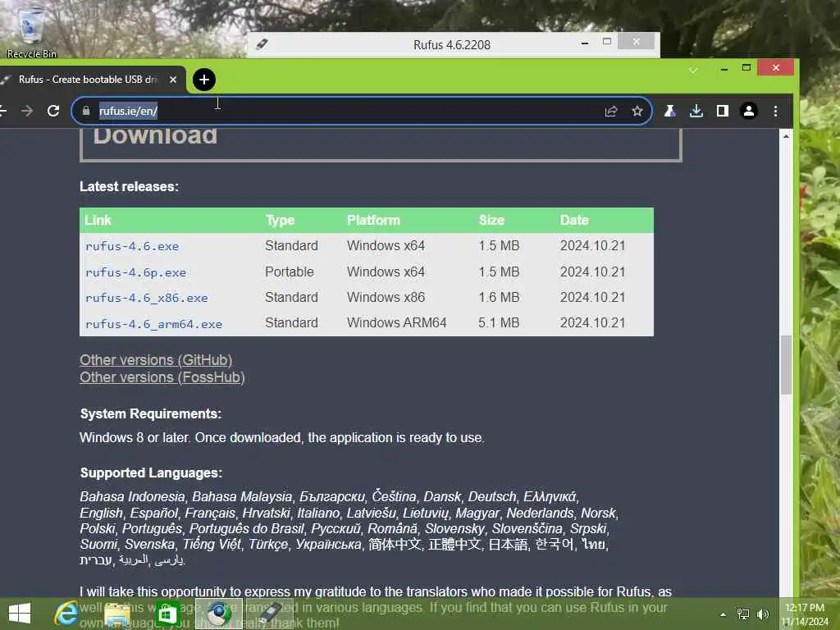Viewport: 840px width, 630px height.
Task: Open the volume speaker tray icon
Action: click(763, 614)
